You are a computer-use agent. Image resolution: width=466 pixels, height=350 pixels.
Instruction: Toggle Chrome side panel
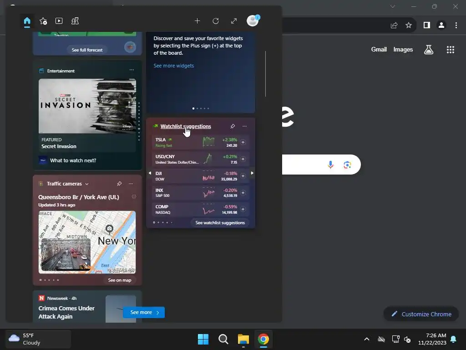click(x=427, y=26)
